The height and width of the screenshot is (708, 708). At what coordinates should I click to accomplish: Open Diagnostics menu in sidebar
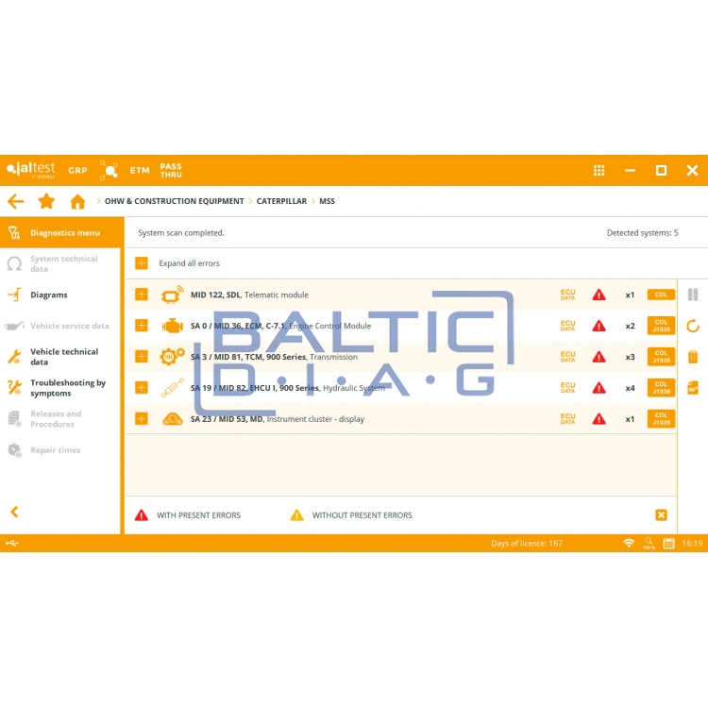(x=62, y=232)
